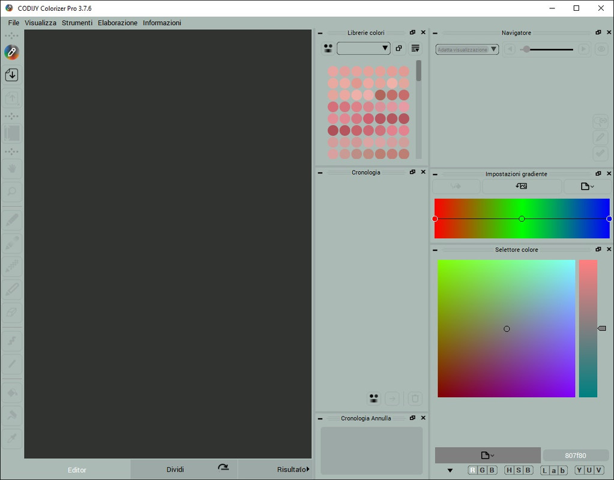The height and width of the screenshot is (480, 614).
Task: Click the grayed-out export up-arrow icon
Action: point(12,98)
